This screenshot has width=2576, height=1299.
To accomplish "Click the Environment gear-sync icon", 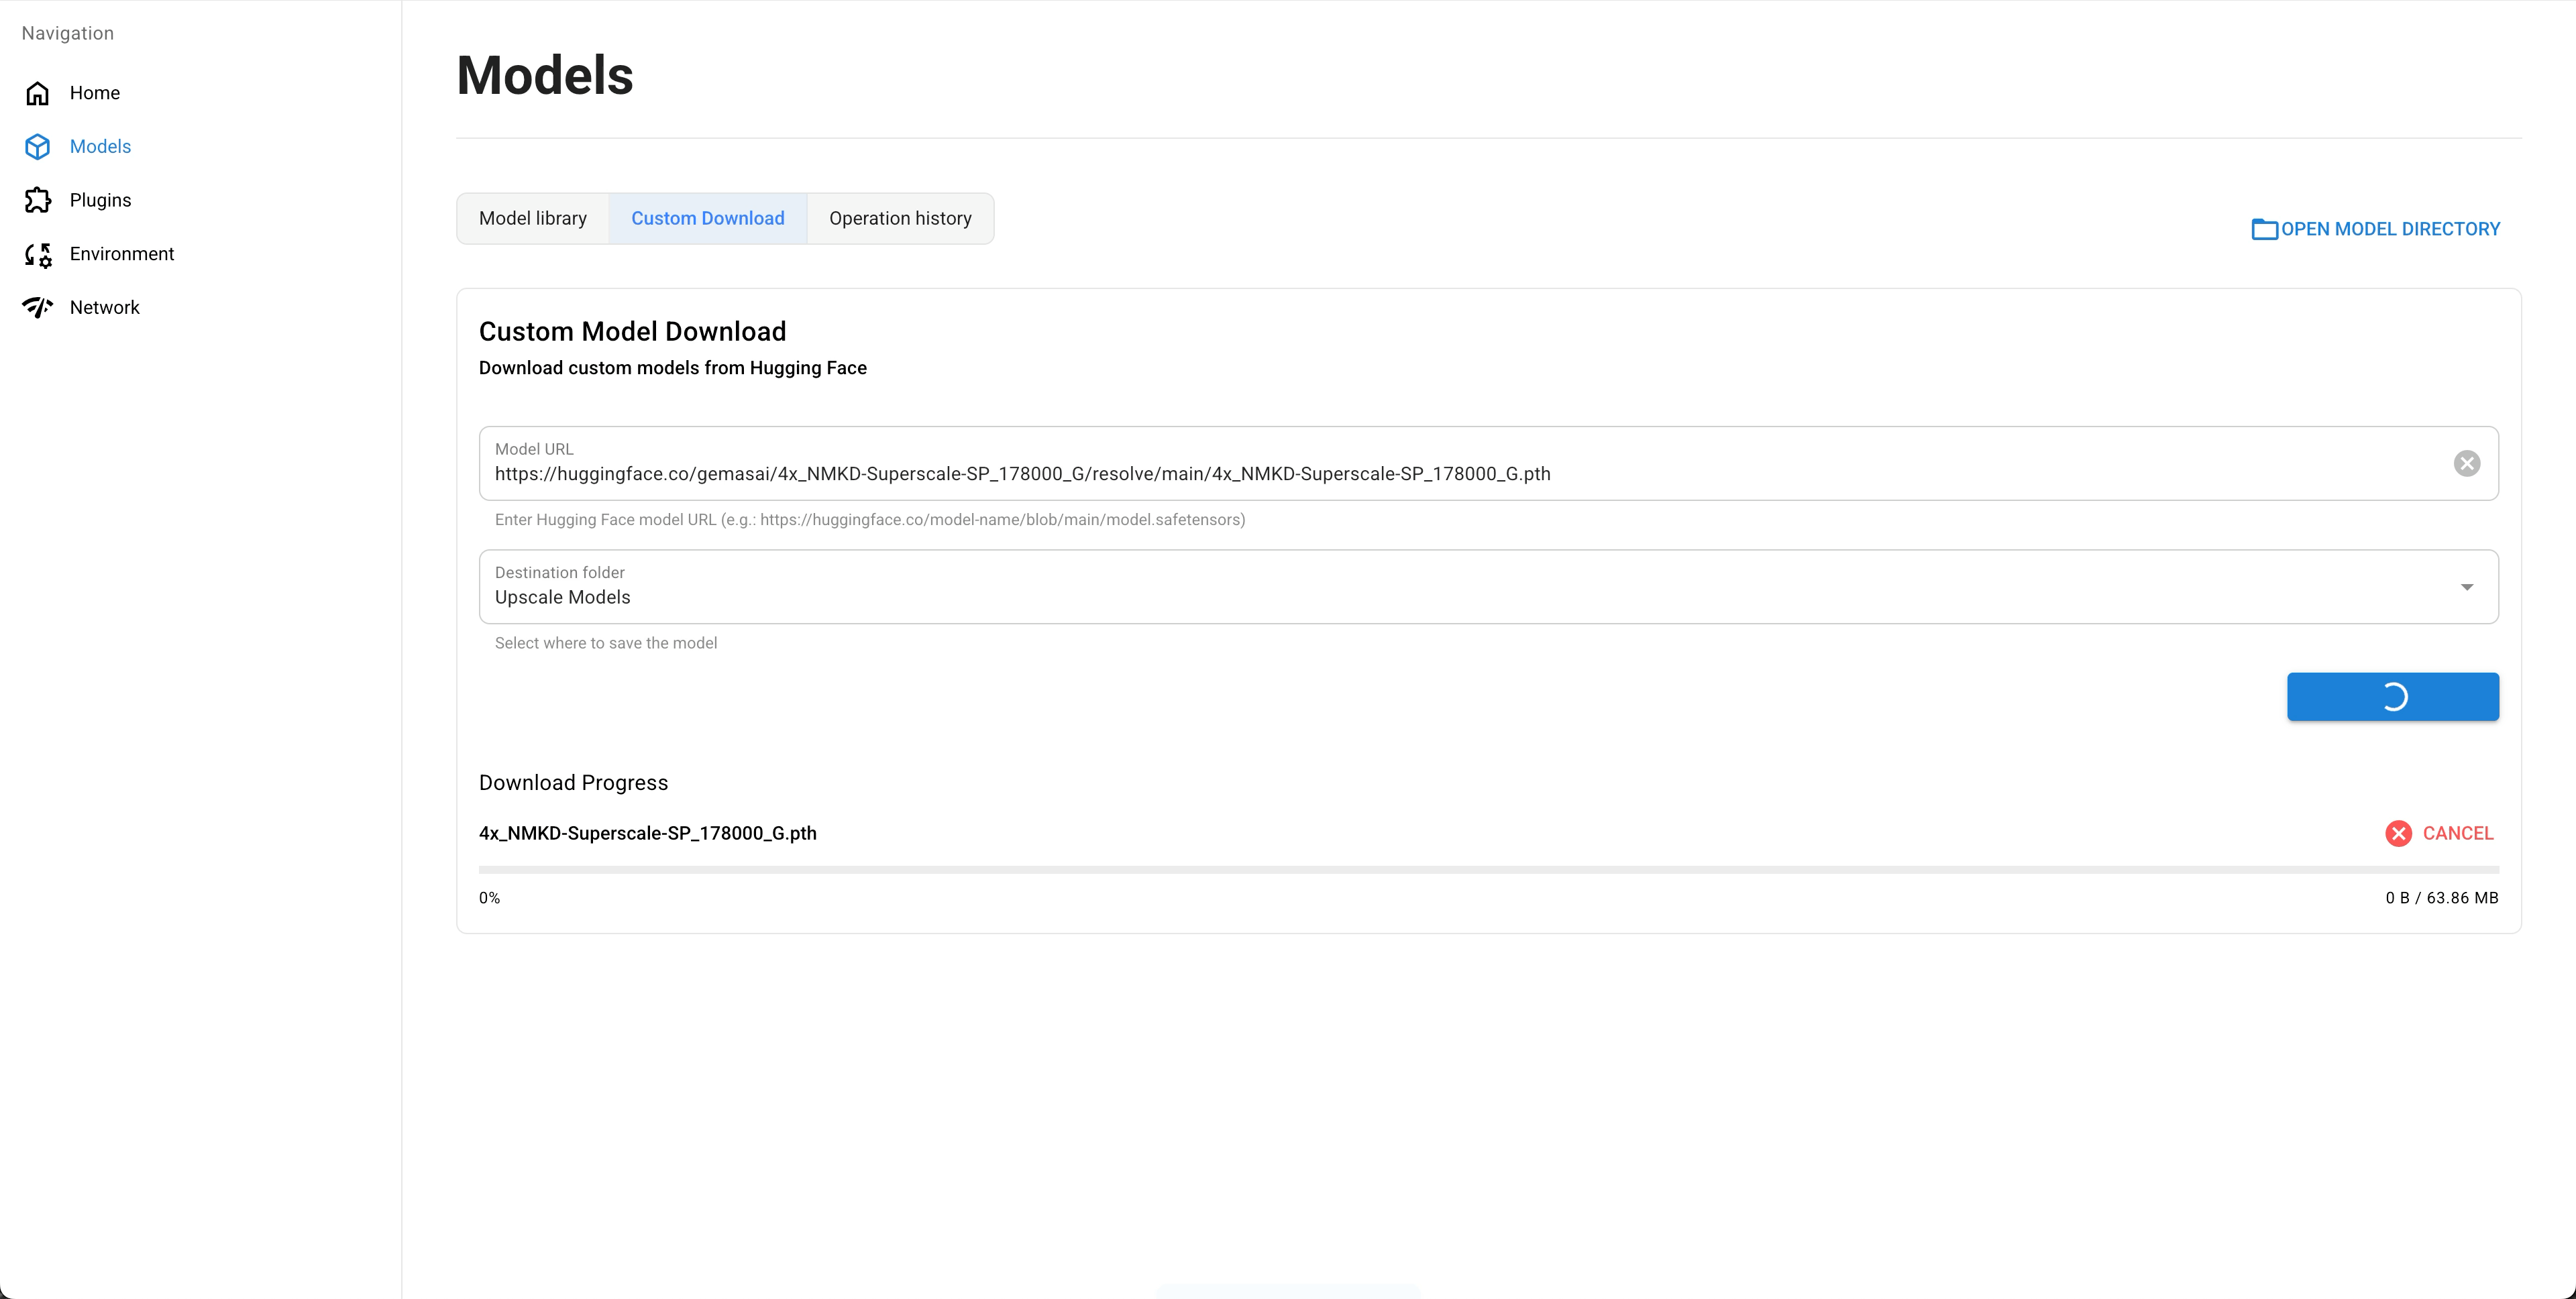I will tap(38, 254).
